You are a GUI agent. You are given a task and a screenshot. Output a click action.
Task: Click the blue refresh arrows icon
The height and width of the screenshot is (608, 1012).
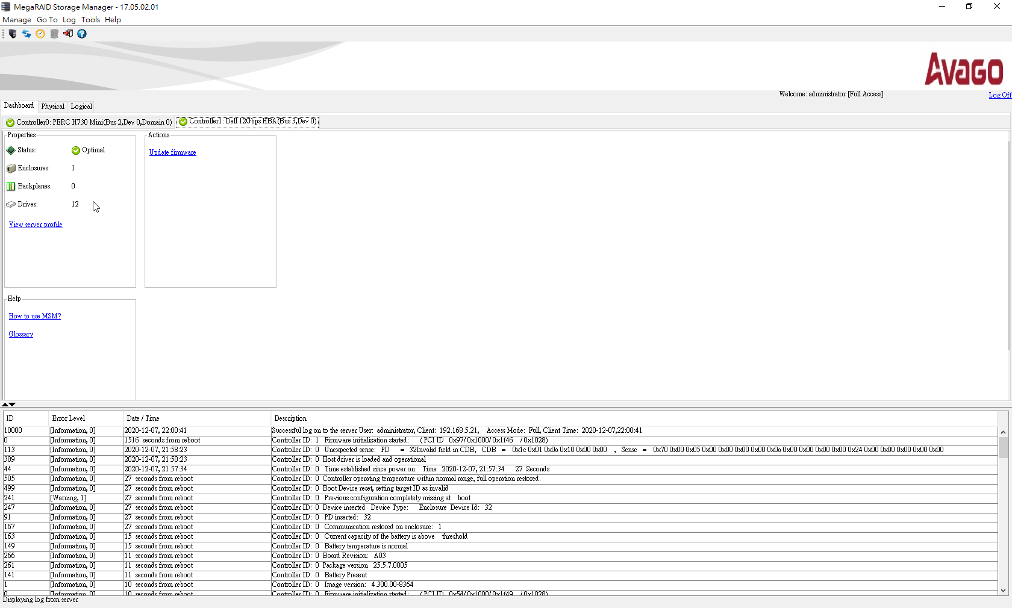(27, 34)
